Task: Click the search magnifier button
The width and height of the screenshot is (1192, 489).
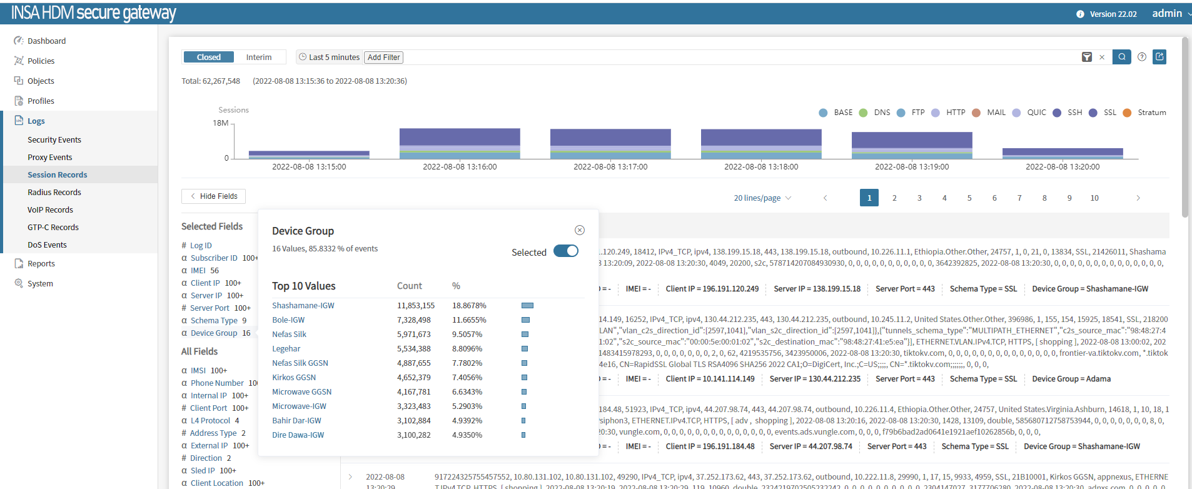Action: point(1122,57)
